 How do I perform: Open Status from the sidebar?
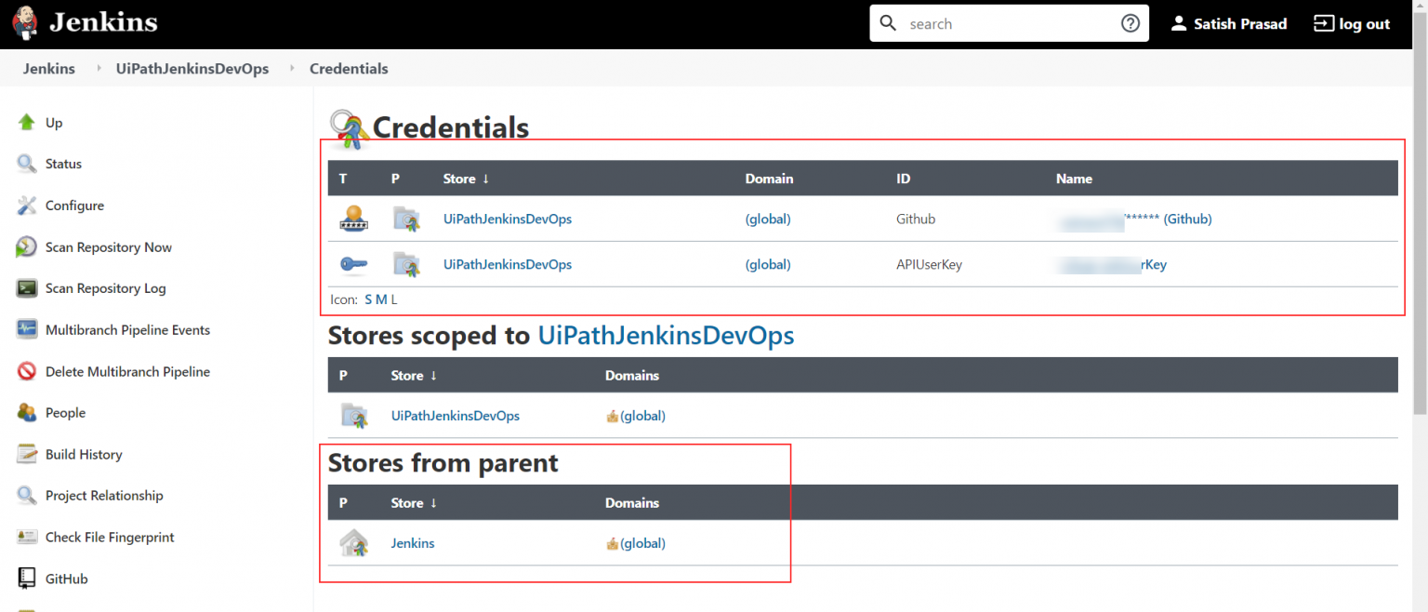63,164
